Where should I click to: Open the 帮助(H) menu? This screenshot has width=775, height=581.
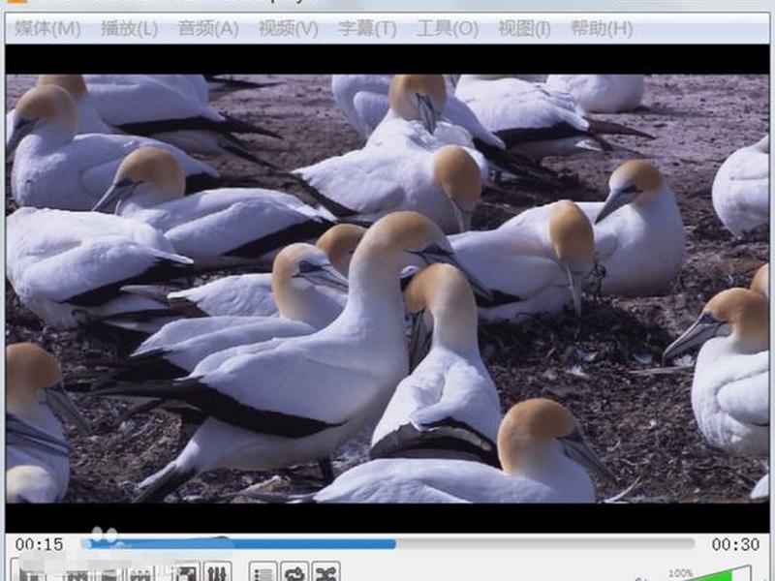tap(602, 29)
